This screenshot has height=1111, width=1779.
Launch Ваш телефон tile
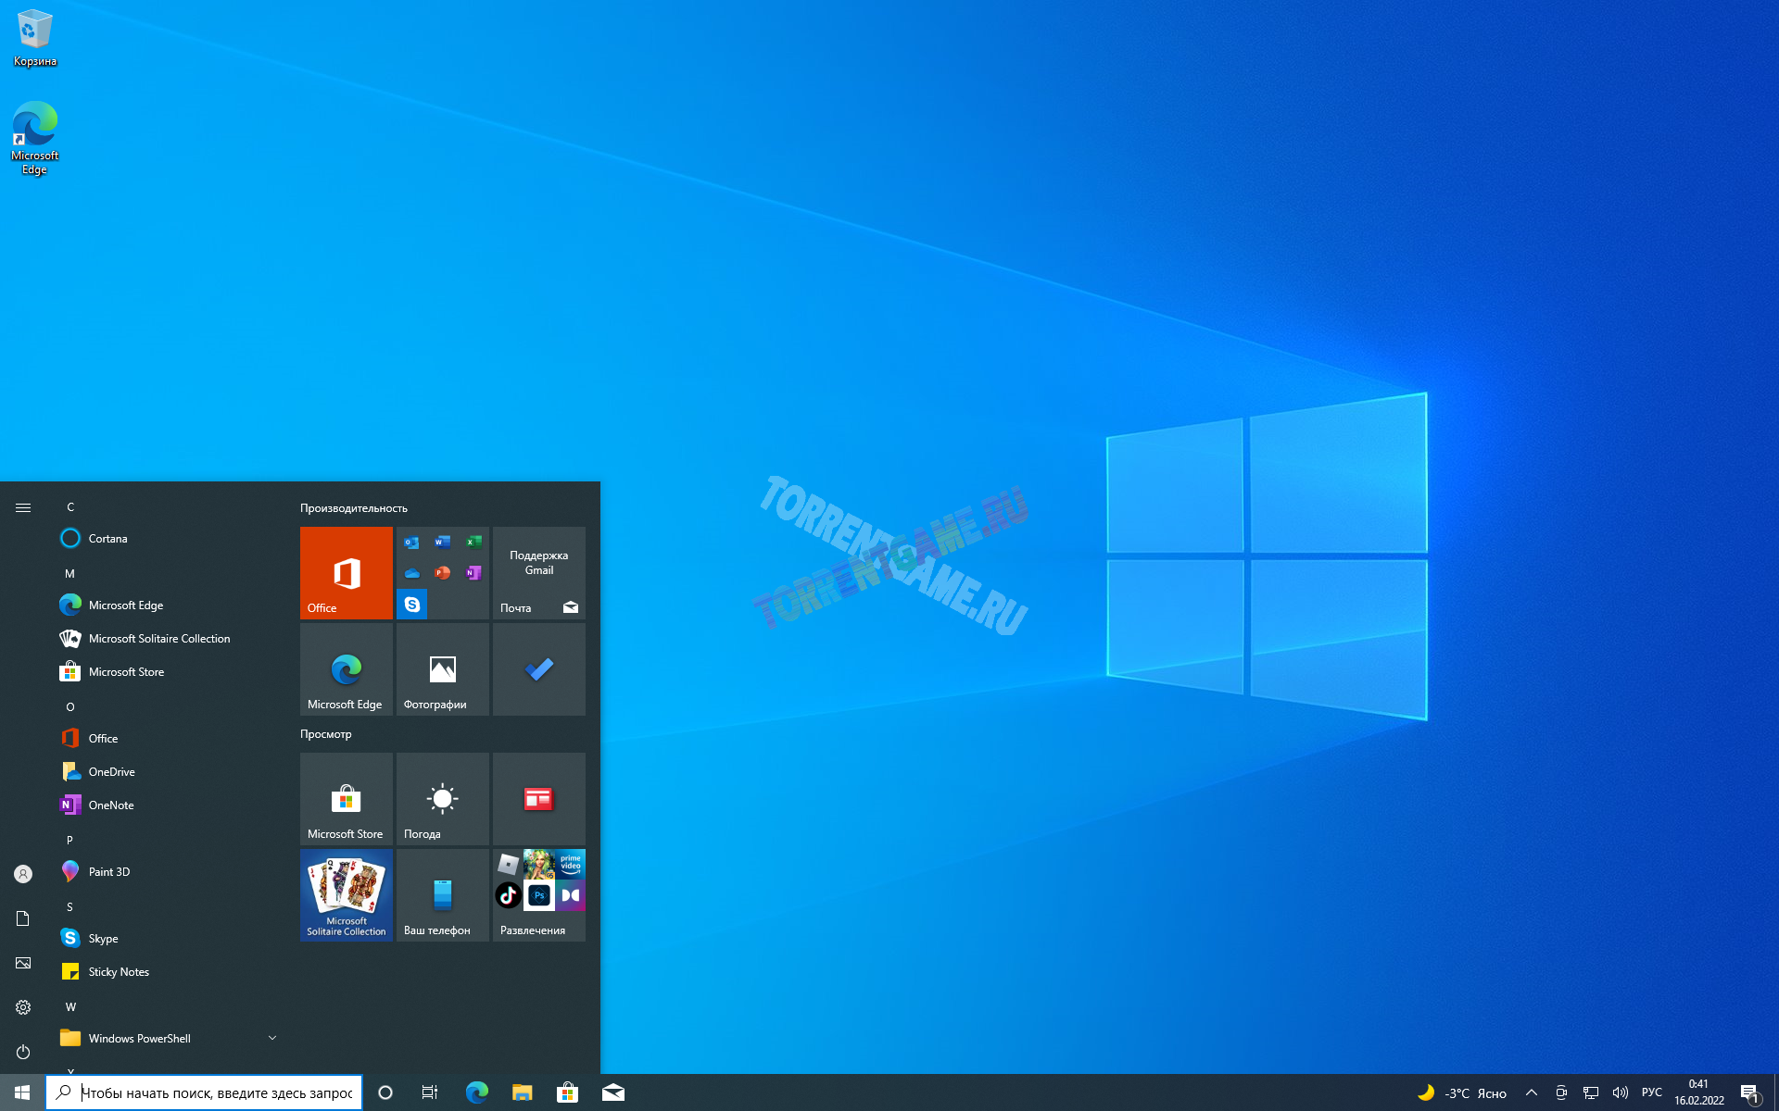pos(442,894)
